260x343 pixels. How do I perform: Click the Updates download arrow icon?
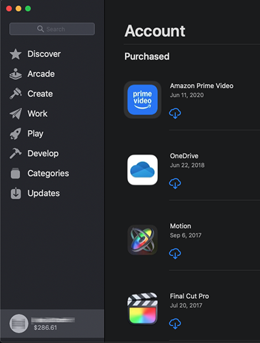click(x=16, y=193)
